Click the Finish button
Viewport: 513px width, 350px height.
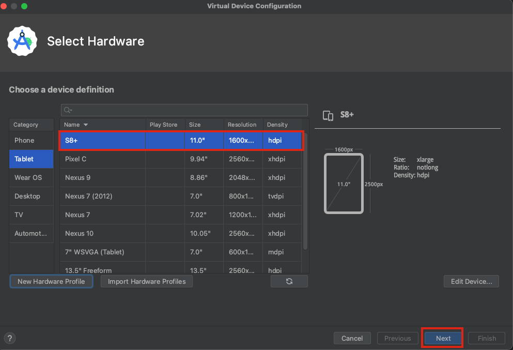coord(487,338)
